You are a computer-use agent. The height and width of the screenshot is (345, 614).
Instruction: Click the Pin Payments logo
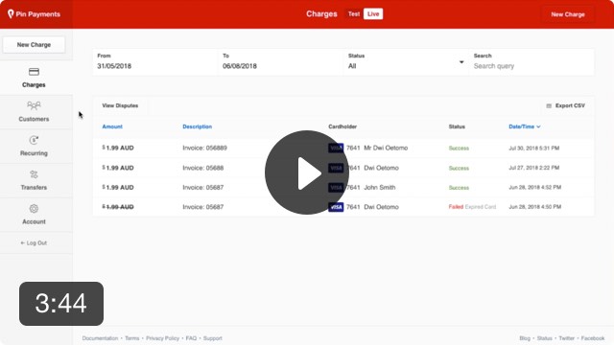[35, 14]
